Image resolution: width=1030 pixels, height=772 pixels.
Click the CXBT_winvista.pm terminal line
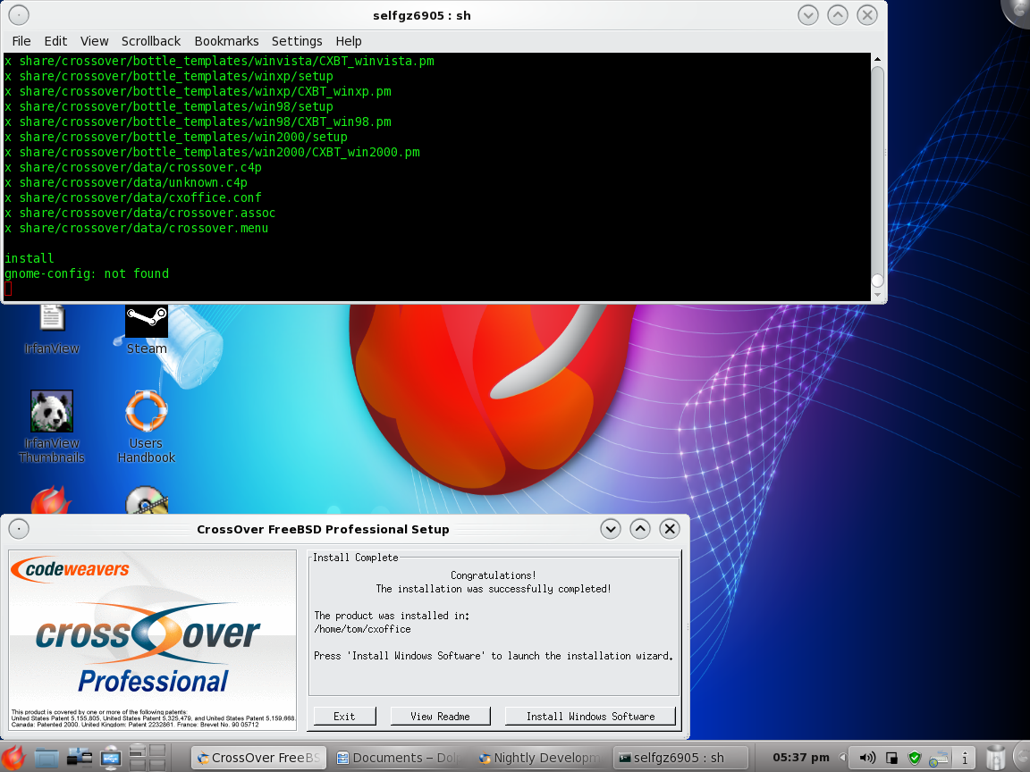point(219,61)
